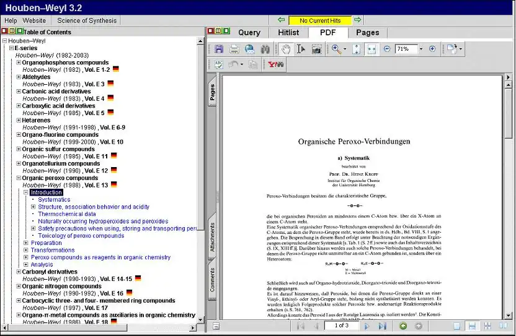
Task: Open Toxicology of peroxo compounds link
Action: pyautogui.click(x=81, y=236)
